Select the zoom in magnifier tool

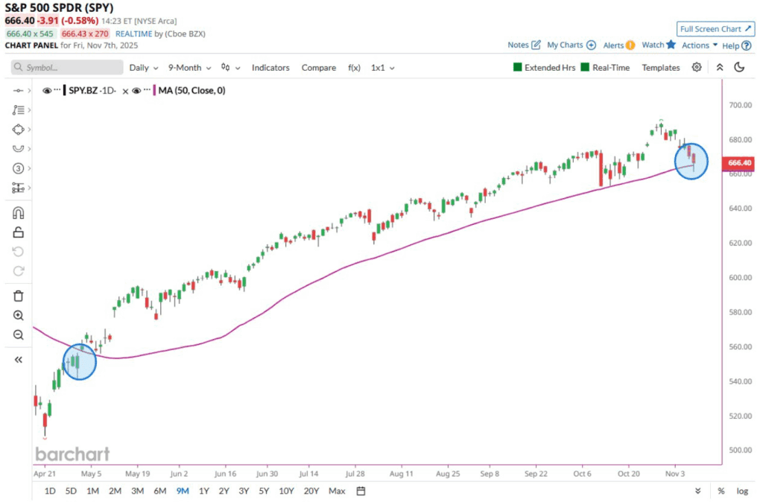pos(19,315)
